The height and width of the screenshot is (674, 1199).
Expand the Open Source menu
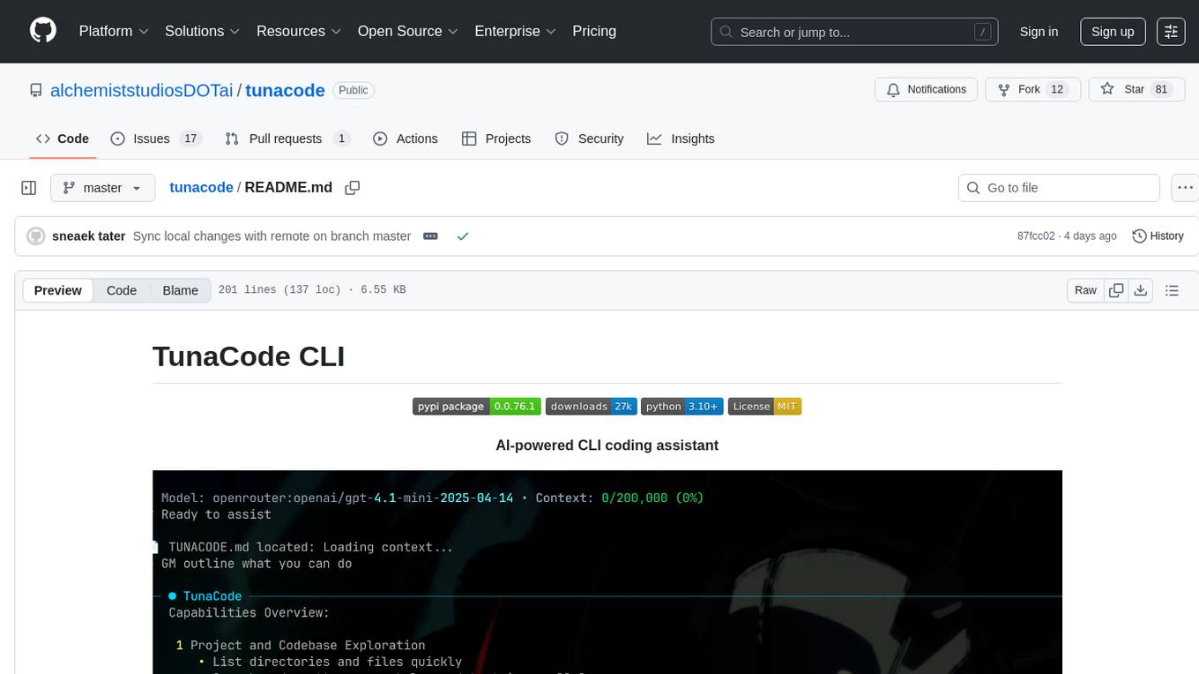click(x=407, y=31)
